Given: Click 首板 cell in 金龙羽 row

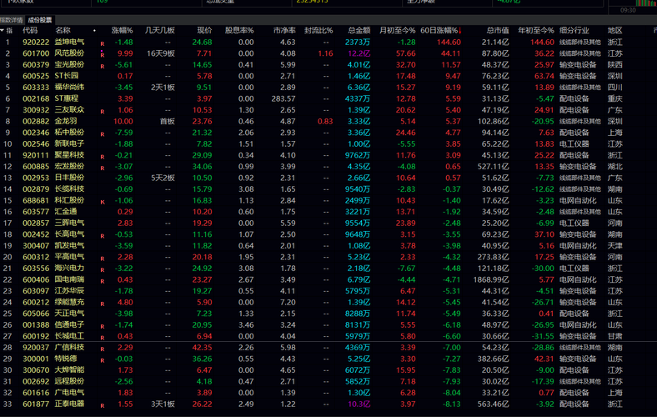Looking at the screenshot, I should [168, 121].
